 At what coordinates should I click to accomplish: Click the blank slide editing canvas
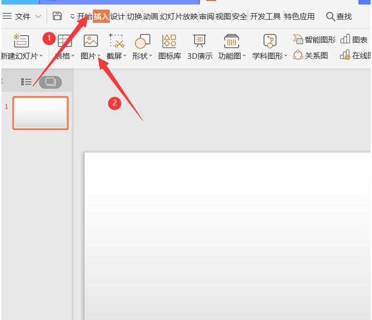tap(228, 236)
